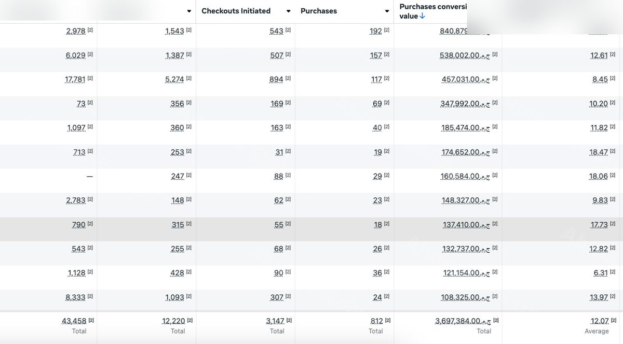The height and width of the screenshot is (344, 623).
Task: Open the 13.97 value cell
Action: [599, 297]
